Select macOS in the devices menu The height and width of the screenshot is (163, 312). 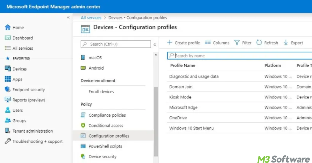[x=95, y=58]
